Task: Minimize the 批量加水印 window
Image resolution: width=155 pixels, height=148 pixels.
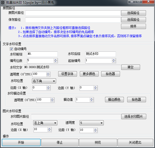Action: 132,2
